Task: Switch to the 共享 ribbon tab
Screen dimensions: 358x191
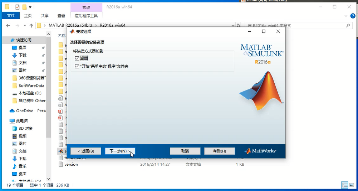Action: [44, 16]
